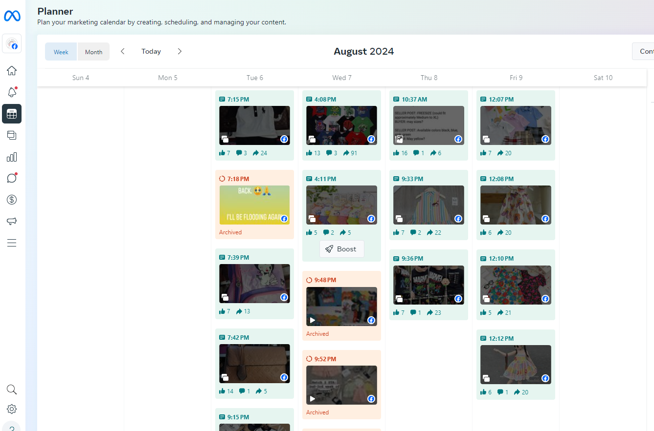
Task: Select the Planner calendar icon in sidebar
Action: (x=12, y=114)
